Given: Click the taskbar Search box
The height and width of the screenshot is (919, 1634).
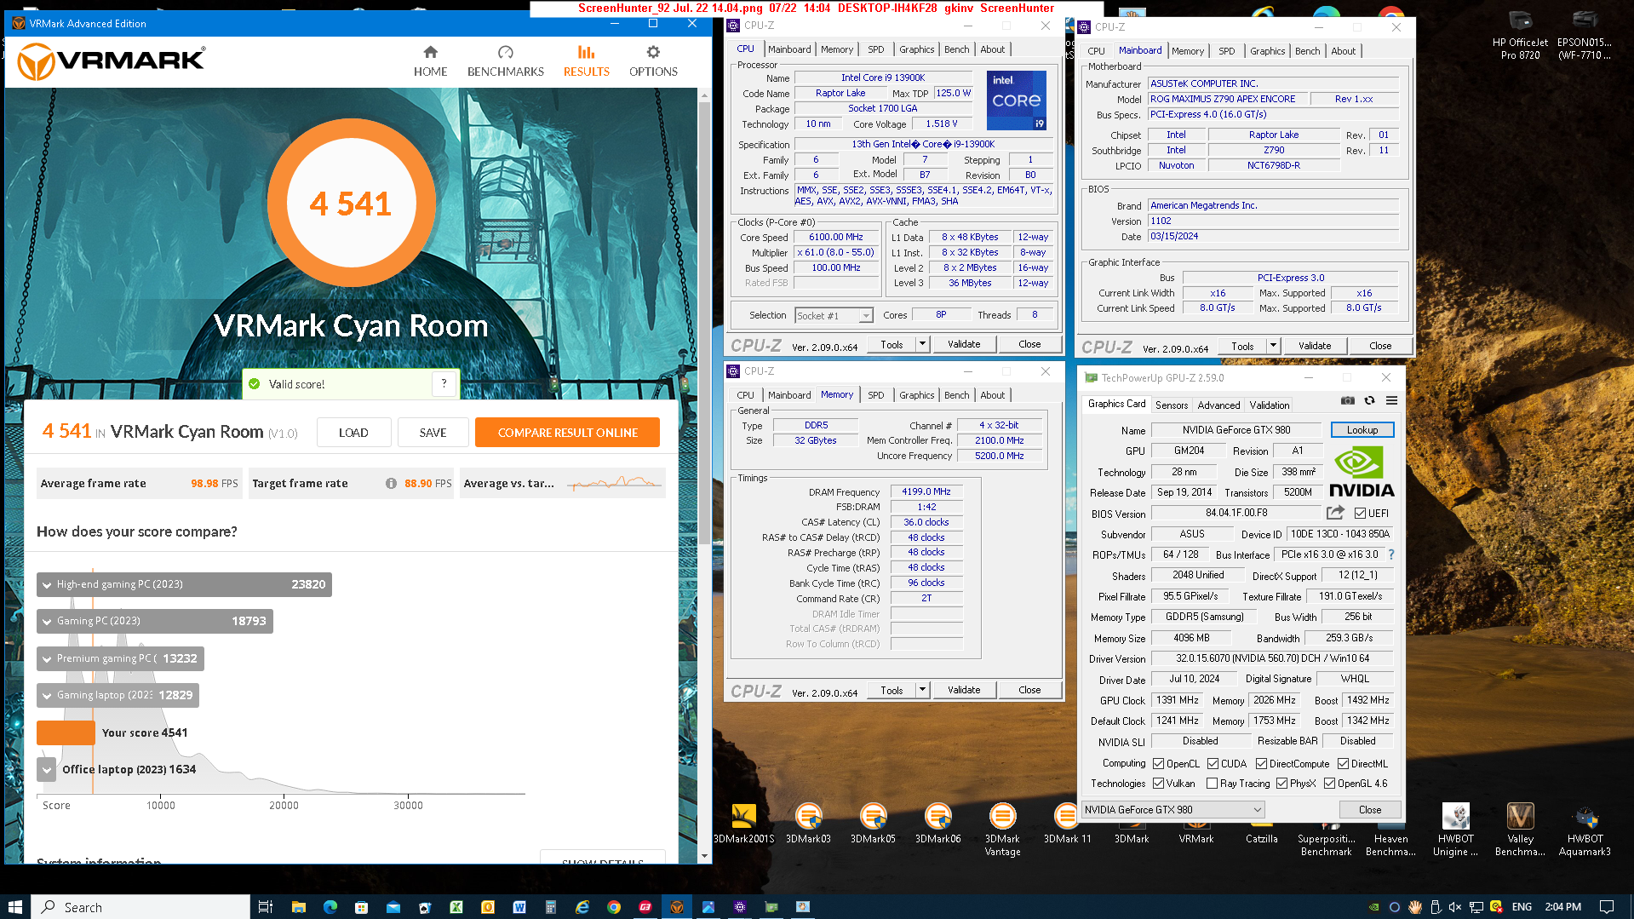Looking at the screenshot, I should (140, 907).
